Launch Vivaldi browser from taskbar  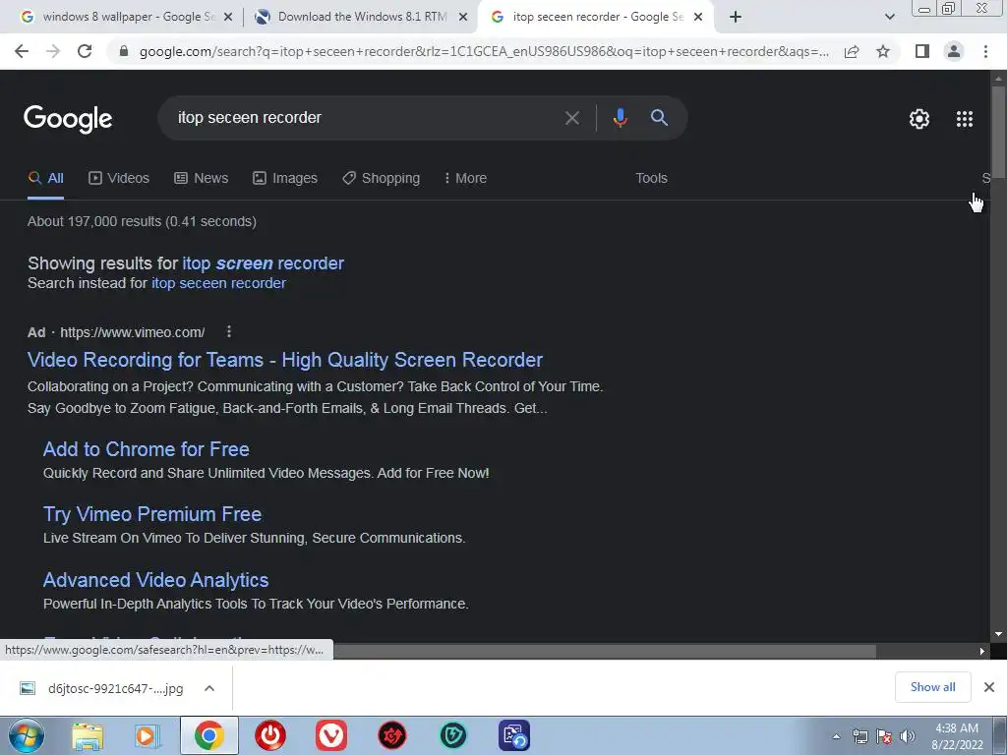coord(331,735)
